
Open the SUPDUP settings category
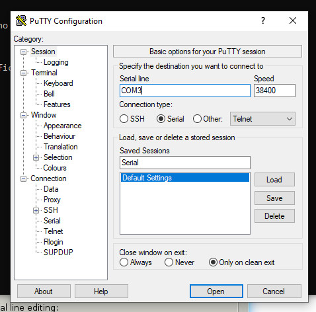tap(58, 253)
